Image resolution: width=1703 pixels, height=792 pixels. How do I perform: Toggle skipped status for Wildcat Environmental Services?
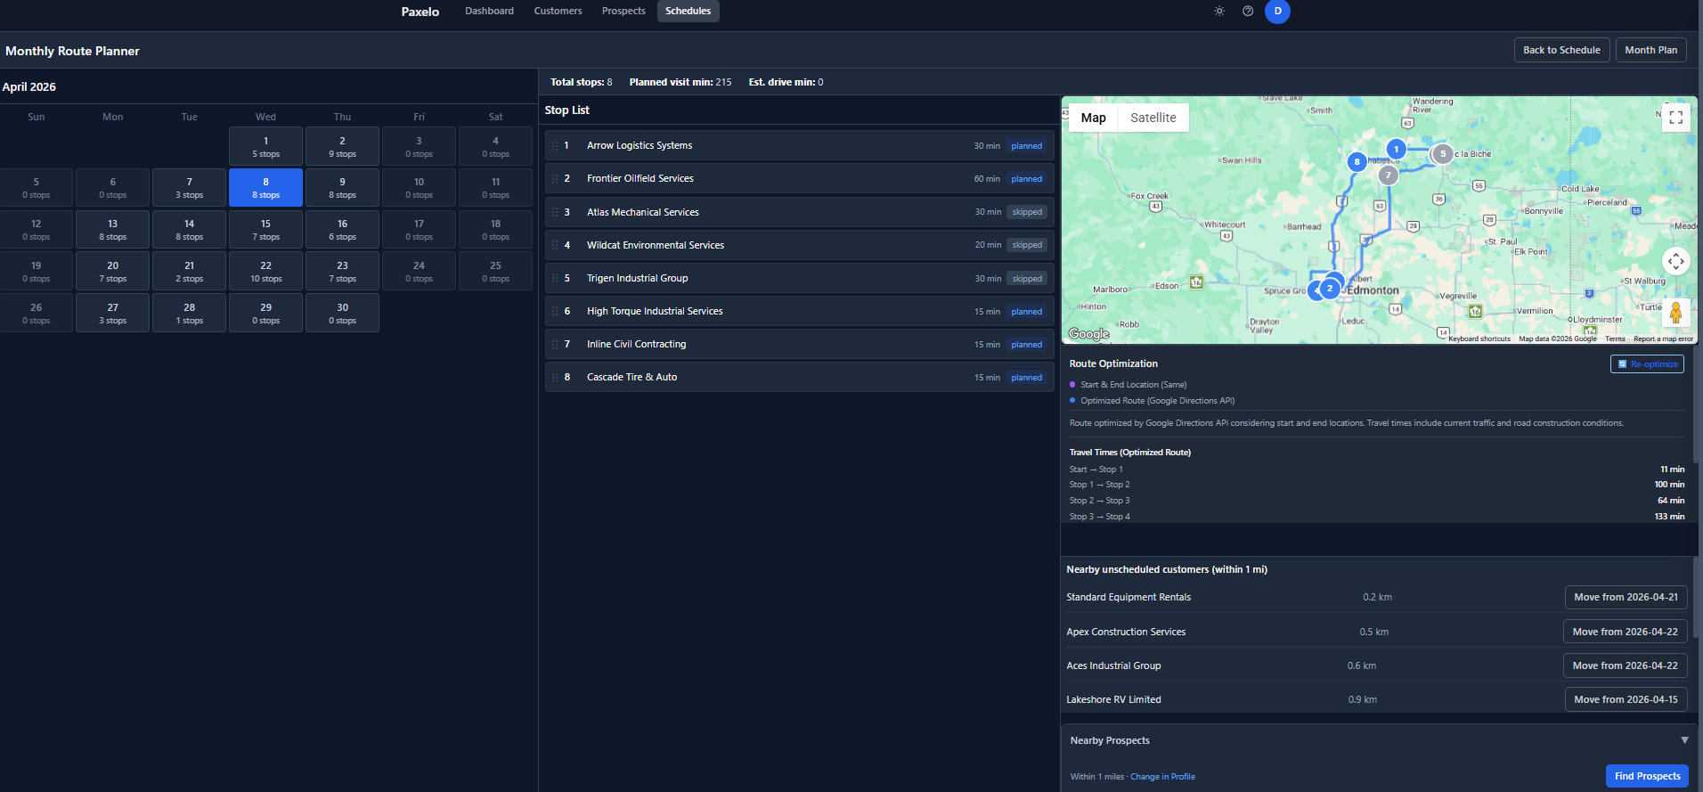[1027, 245]
